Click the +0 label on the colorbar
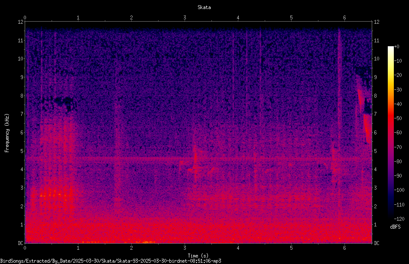The image size is (409, 264). click(396, 47)
